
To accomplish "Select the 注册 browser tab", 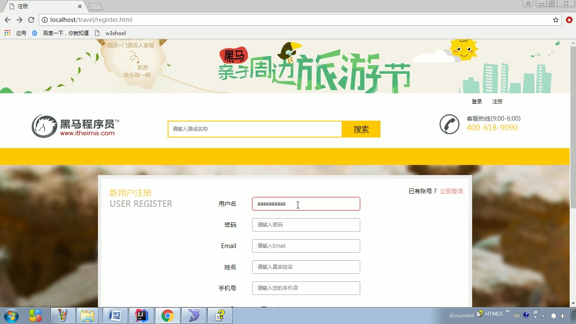I will tap(44, 6).
